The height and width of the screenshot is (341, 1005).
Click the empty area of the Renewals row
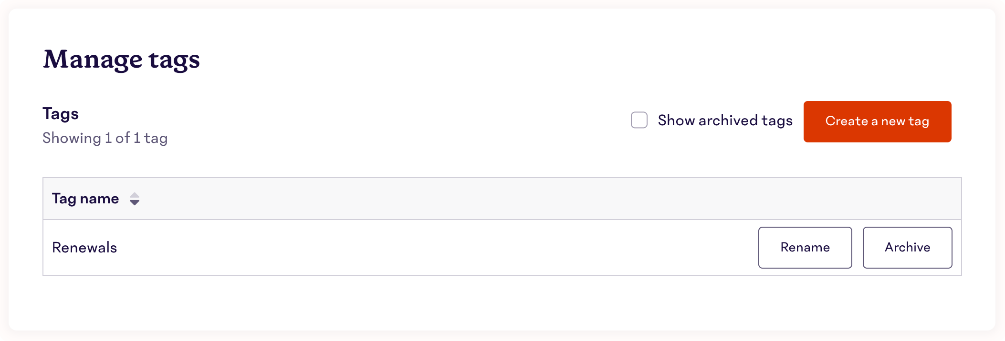429,248
